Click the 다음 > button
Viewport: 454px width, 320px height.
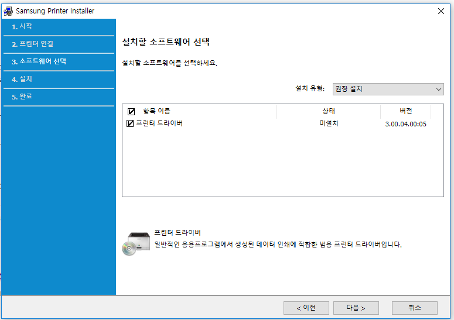(356, 308)
